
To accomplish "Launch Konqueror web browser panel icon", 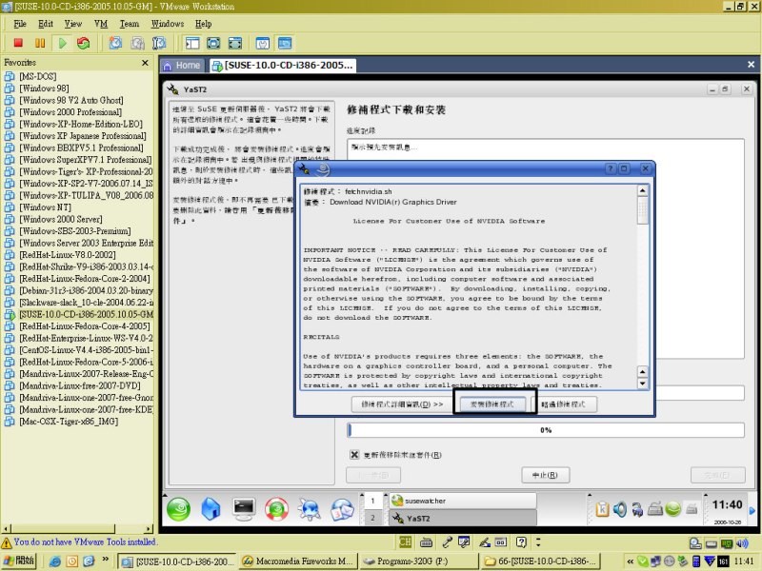I will [x=310, y=509].
